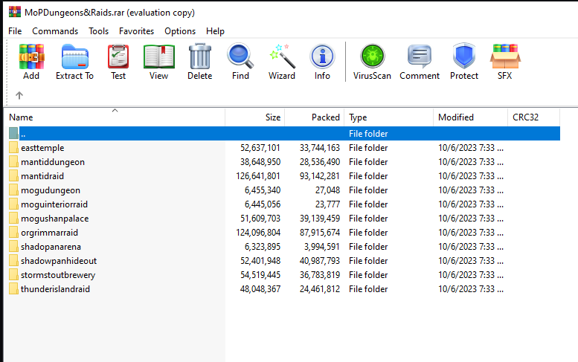
Task: Select the thunderislandraid folder icon
Action: coord(13,288)
